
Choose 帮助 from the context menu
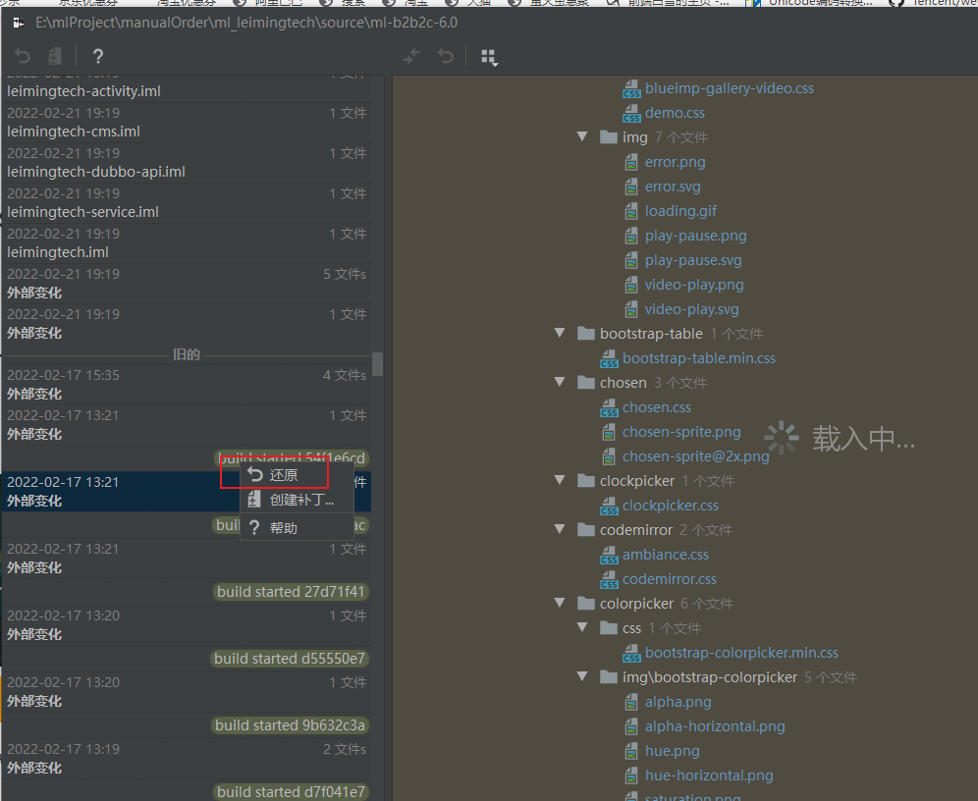[297, 528]
